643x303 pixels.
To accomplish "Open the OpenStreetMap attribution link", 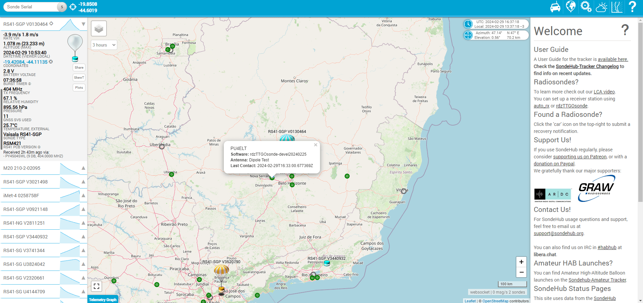I will (x=495, y=301).
